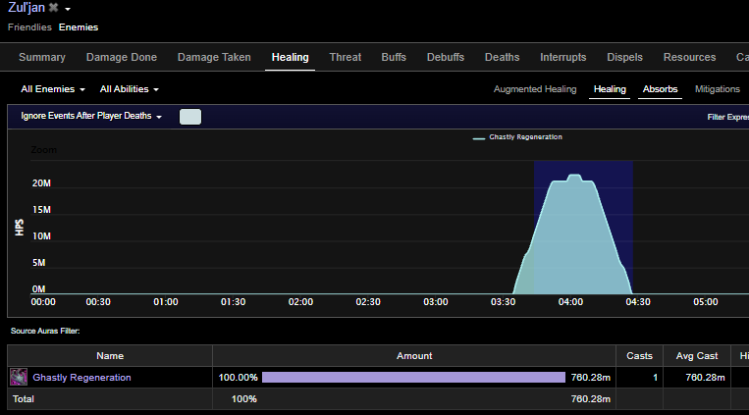The image size is (749, 415).
Task: Open the Zul'jan encounter dropdown arrow
Action: point(68,9)
